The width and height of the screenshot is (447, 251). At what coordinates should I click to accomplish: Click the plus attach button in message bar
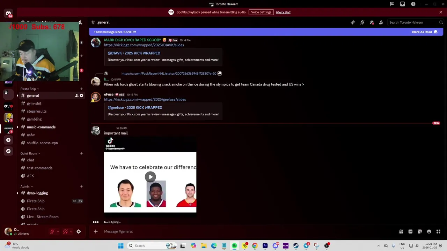click(96, 231)
